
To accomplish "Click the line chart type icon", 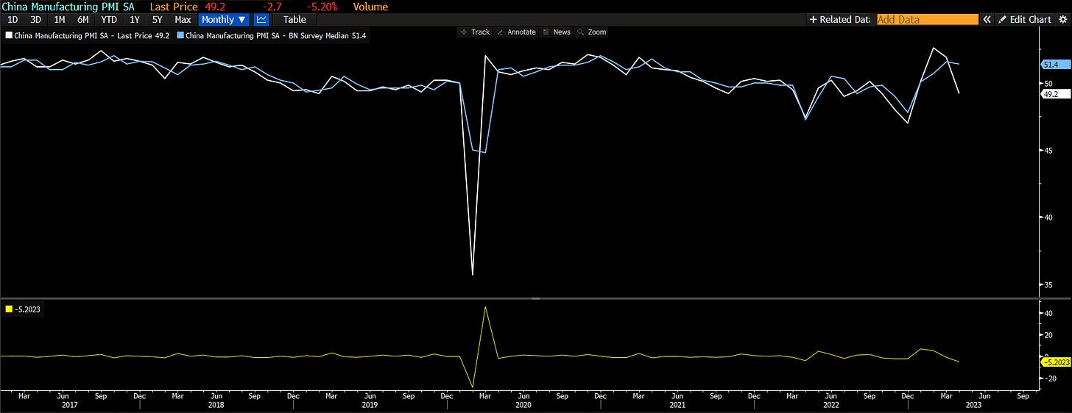I will [261, 20].
